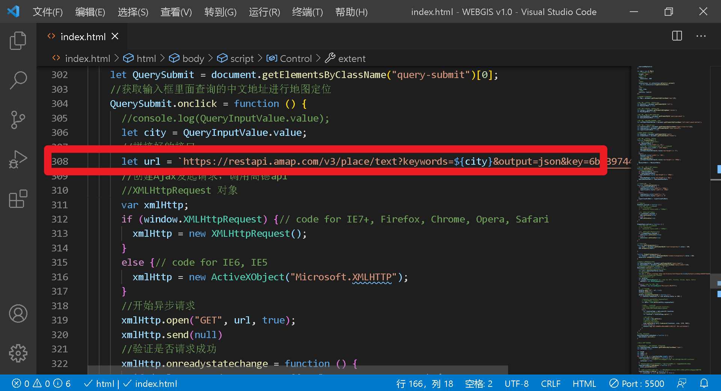721x391 pixels.
Task: Split the editor to the right
Action: pyautogui.click(x=677, y=36)
